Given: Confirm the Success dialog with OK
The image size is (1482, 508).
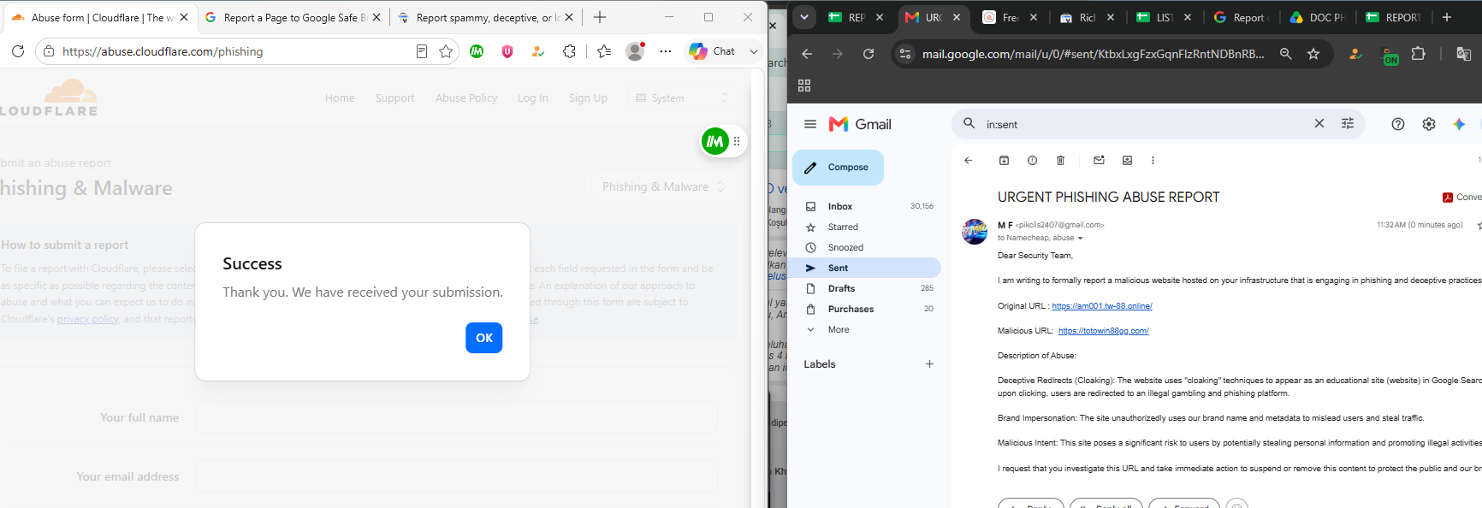Looking at the screenshot, I should (x=483, y=338).
